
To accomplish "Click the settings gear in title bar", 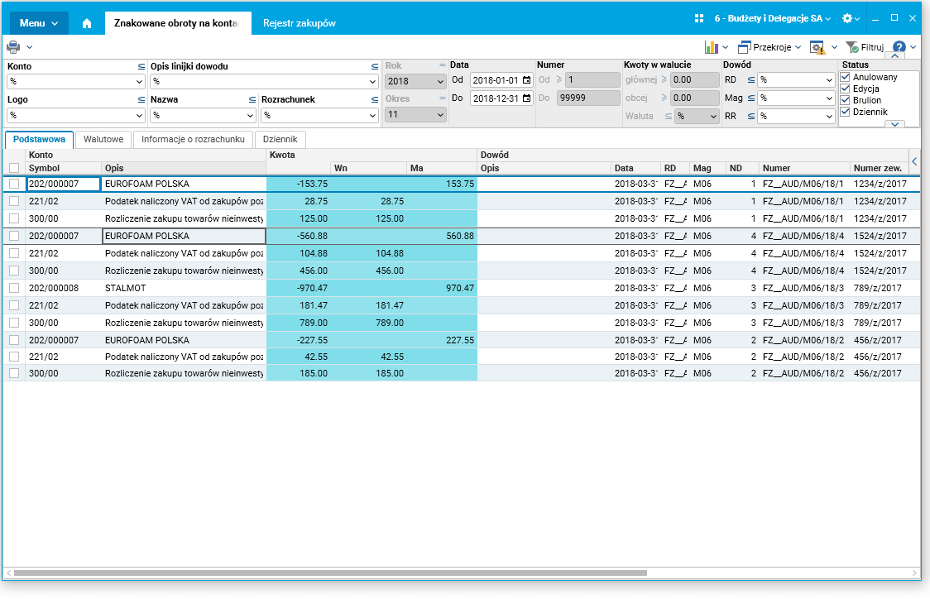I will pyautogui.click(x=846, y=18).
